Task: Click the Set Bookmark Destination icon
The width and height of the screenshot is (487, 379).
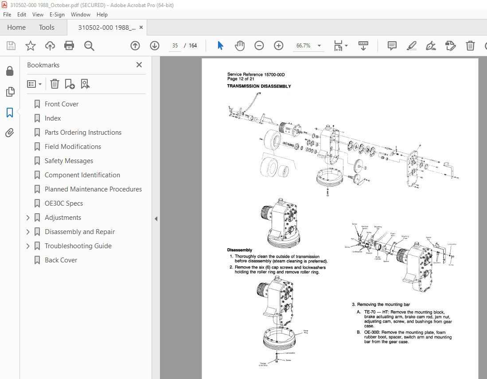Action: (85, 84)
